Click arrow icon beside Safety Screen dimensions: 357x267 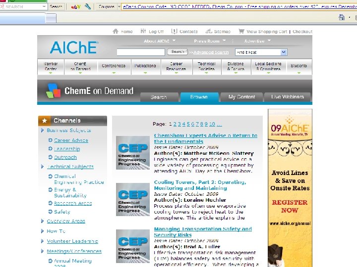50,212
